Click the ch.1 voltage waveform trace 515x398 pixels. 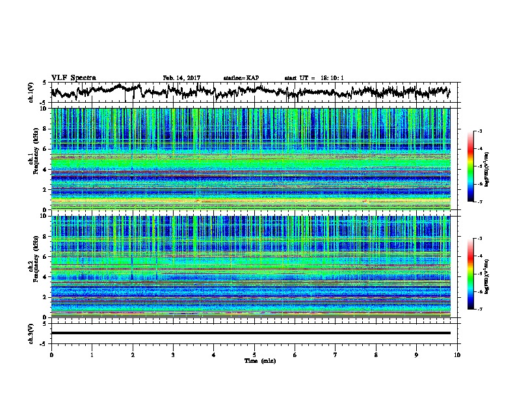click(250, 92)
